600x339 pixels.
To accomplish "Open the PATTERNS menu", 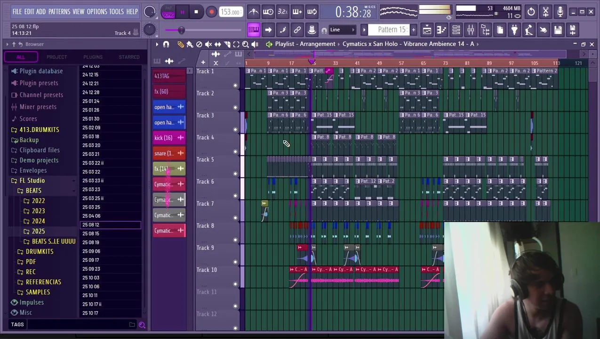I will 59,11.
